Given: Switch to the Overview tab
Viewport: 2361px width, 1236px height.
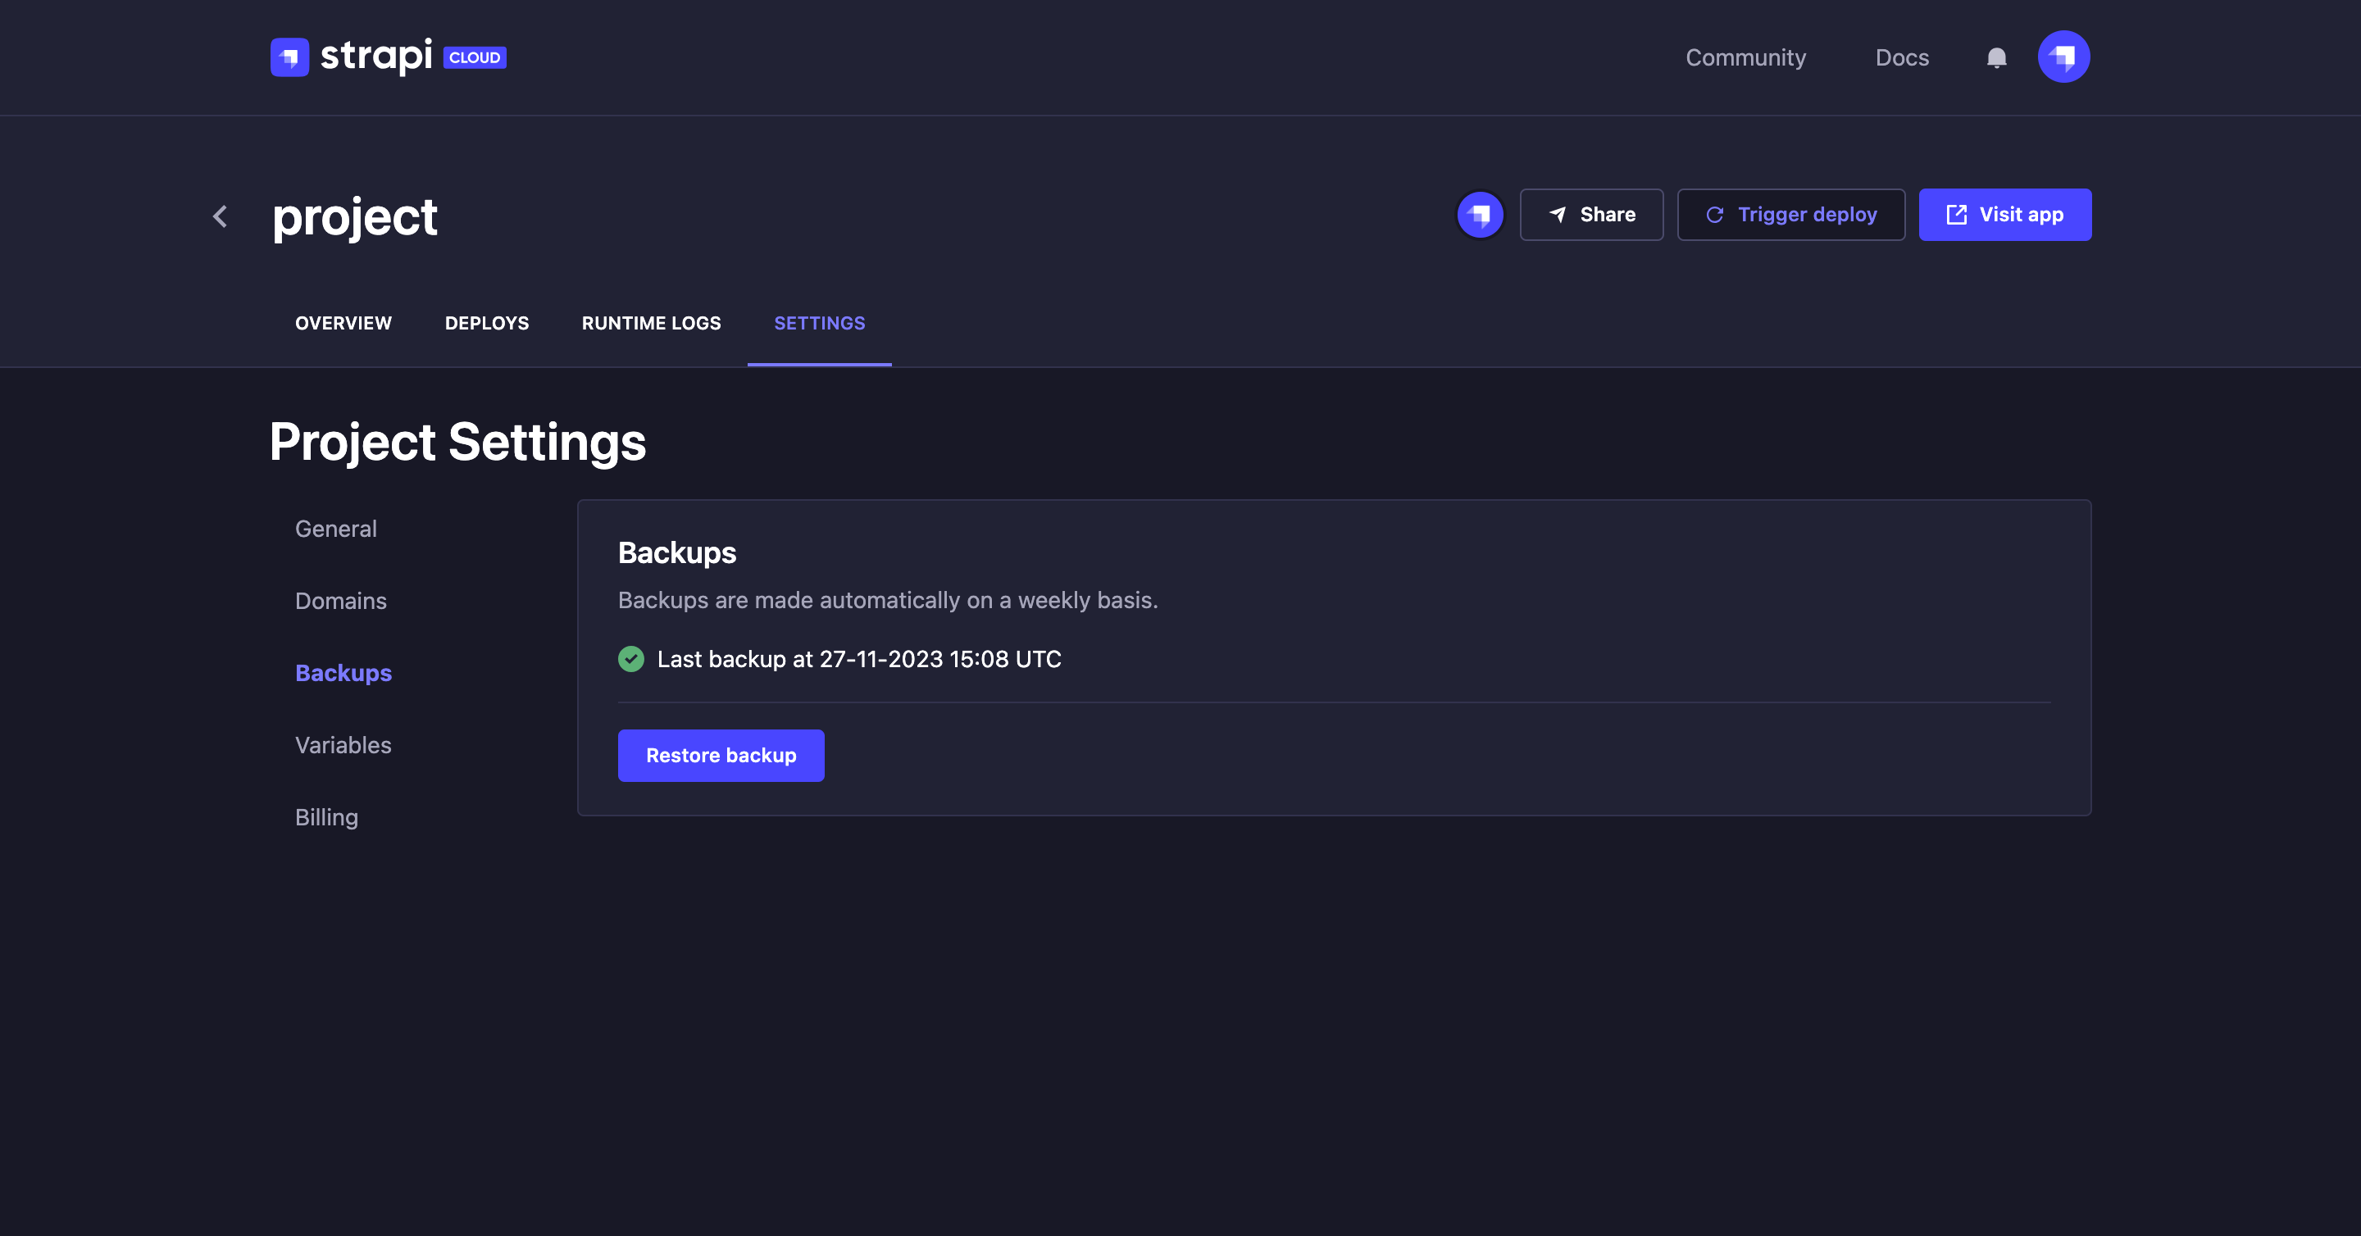Looking at the screenshot, I should coord(343,324).
